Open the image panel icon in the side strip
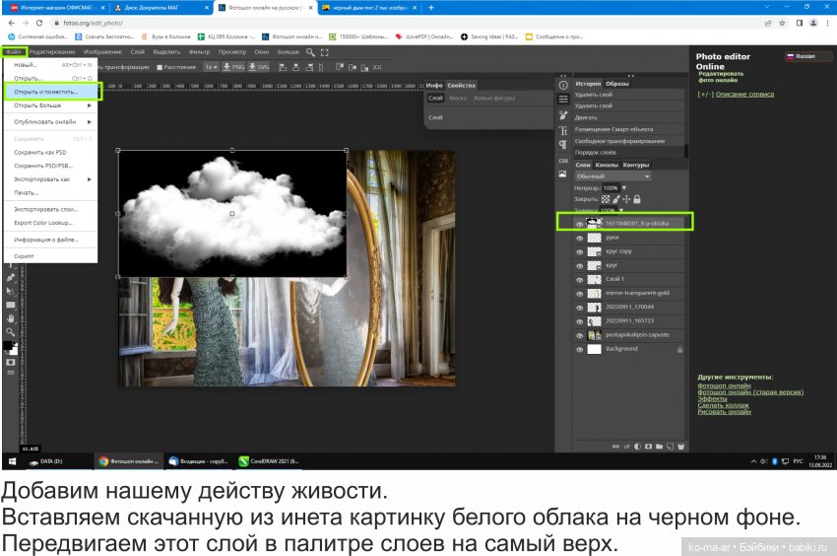The image size is (837, 556). (563, 174)
